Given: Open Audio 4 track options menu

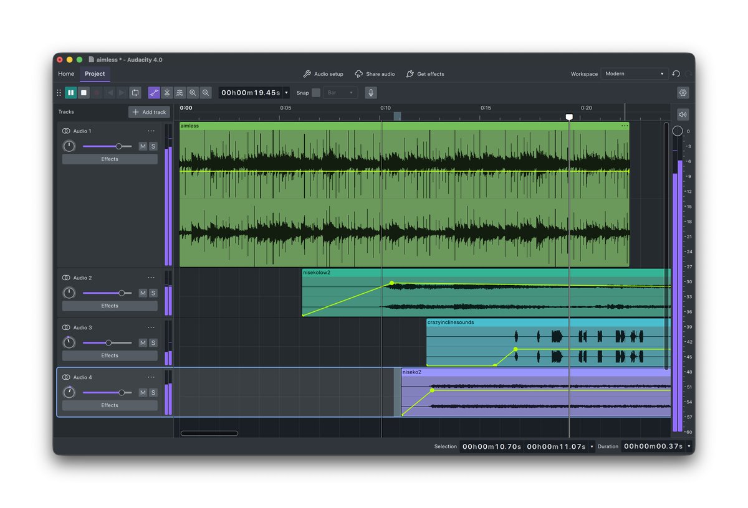Looking at the screenshot, I should tap(151, 377).
